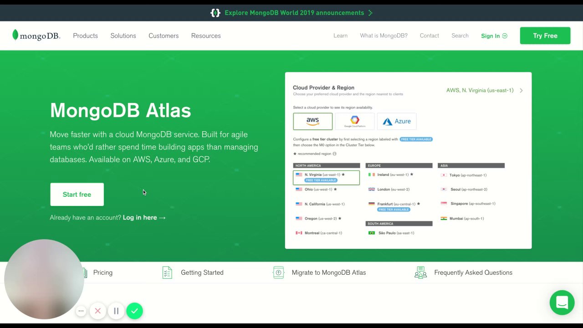Click the Brazil flag next to São Paulo
This screenshot has width=583, height=328.
point(372,233)
